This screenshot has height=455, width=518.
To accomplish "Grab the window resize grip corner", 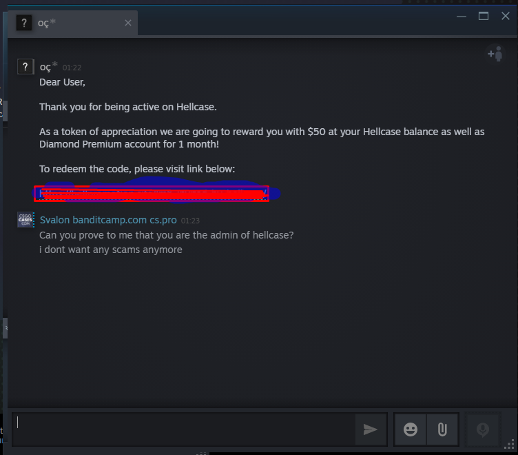I will click(510, 444).
